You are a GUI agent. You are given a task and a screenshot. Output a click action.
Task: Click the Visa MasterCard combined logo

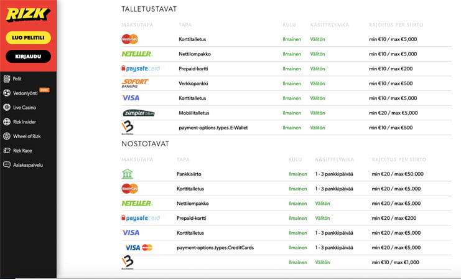(x=139, y=247)
